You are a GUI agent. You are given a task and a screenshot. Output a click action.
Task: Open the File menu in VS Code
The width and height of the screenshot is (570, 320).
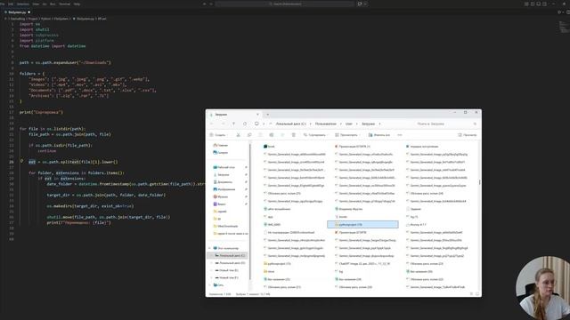pyautogui.click(x=3, y=4)
